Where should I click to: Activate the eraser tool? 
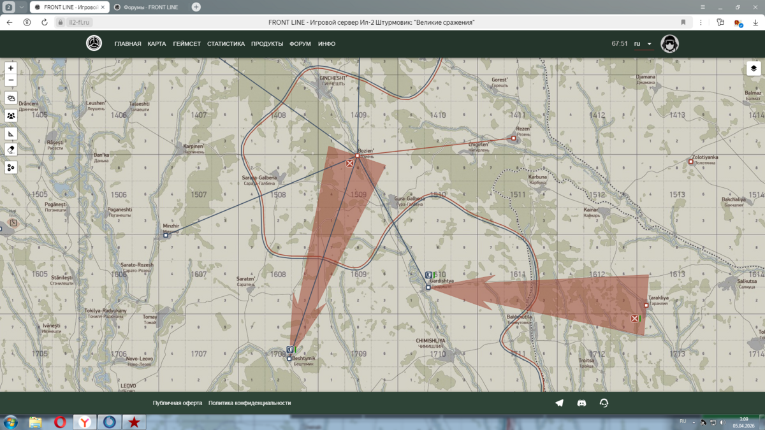tap(11, 150)
